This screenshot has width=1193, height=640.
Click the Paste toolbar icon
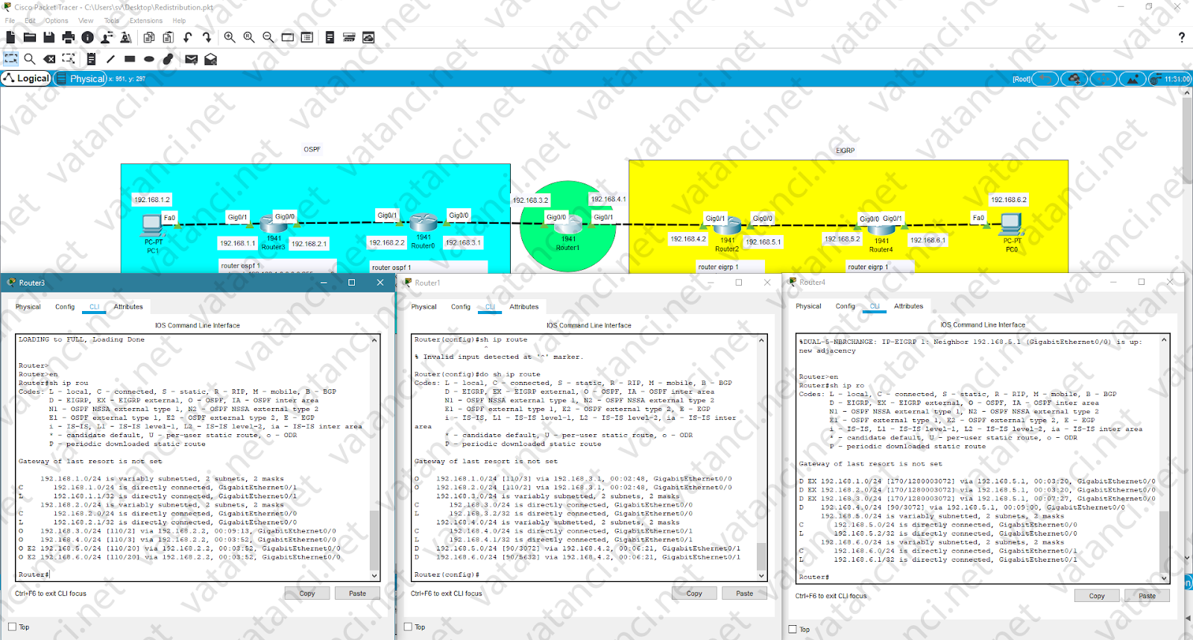click(169, 37)
